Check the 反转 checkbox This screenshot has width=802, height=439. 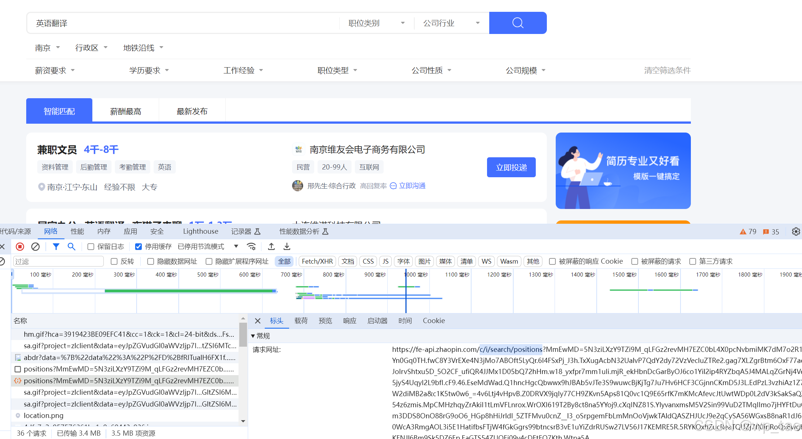coord(114,261)
